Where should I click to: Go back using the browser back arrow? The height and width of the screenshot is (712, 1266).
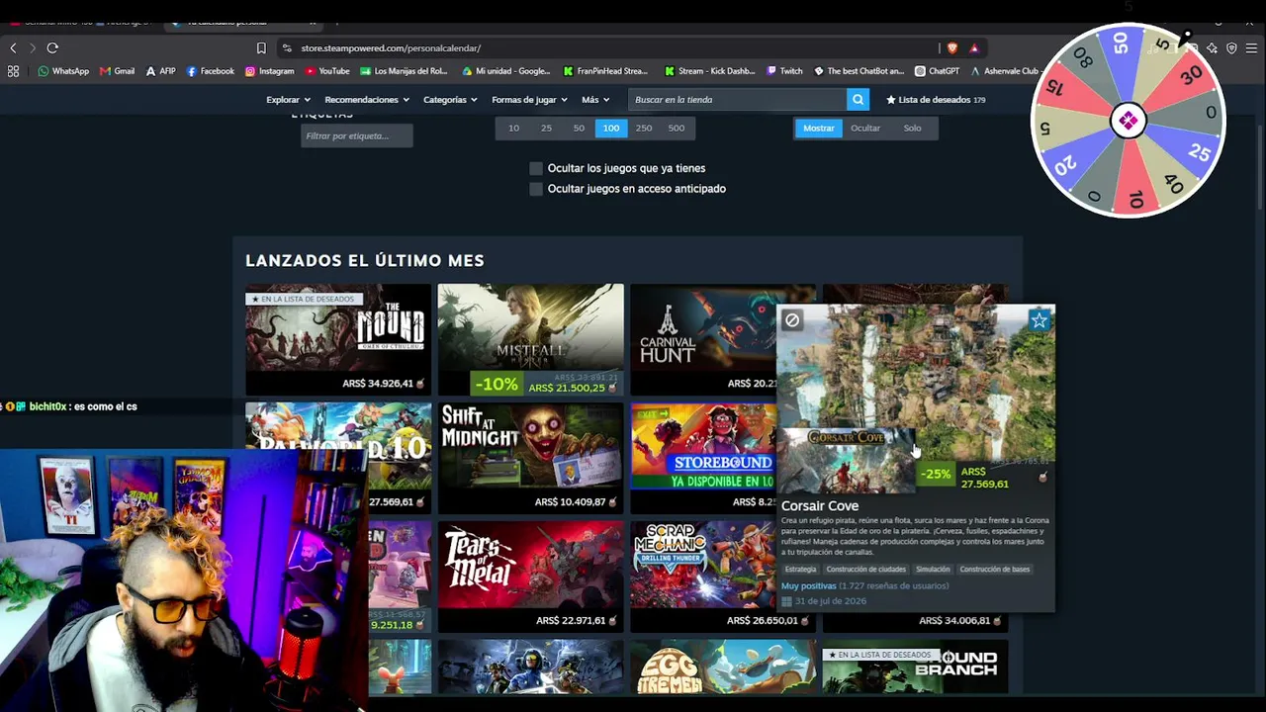(13, 47)
